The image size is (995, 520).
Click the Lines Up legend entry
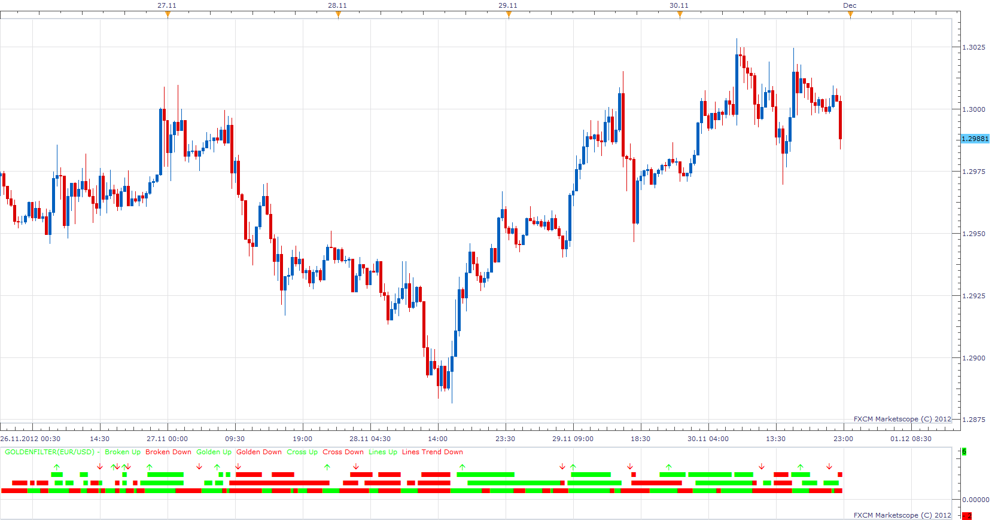point(383,452)
